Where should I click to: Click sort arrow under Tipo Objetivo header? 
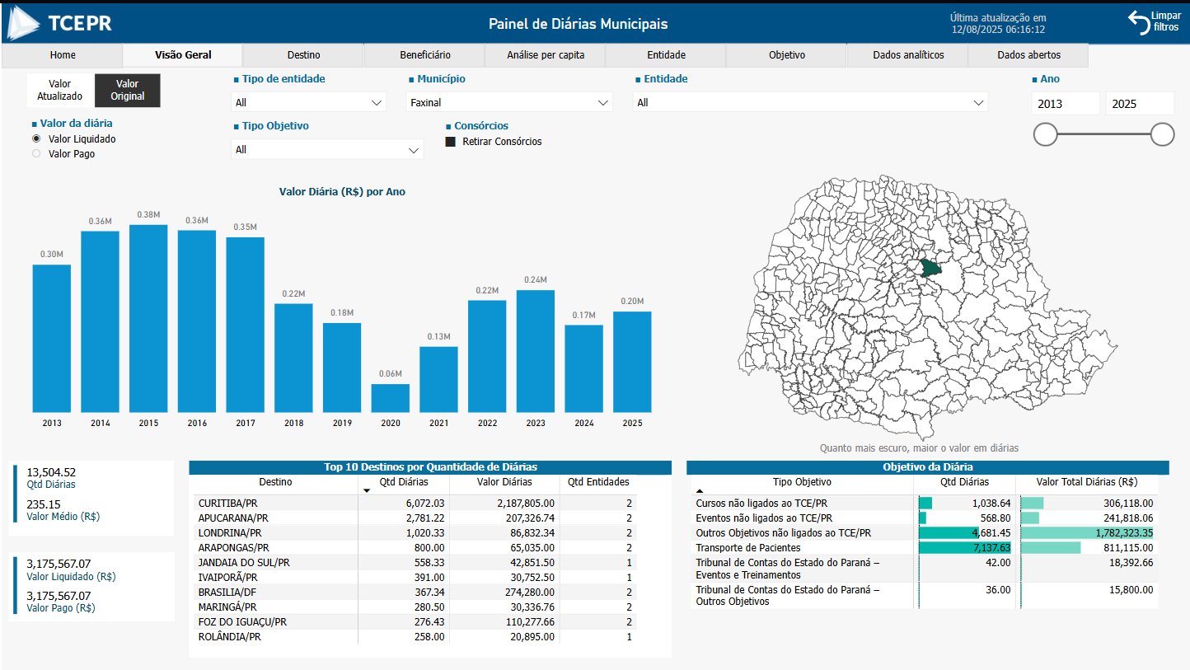point(700,491)
